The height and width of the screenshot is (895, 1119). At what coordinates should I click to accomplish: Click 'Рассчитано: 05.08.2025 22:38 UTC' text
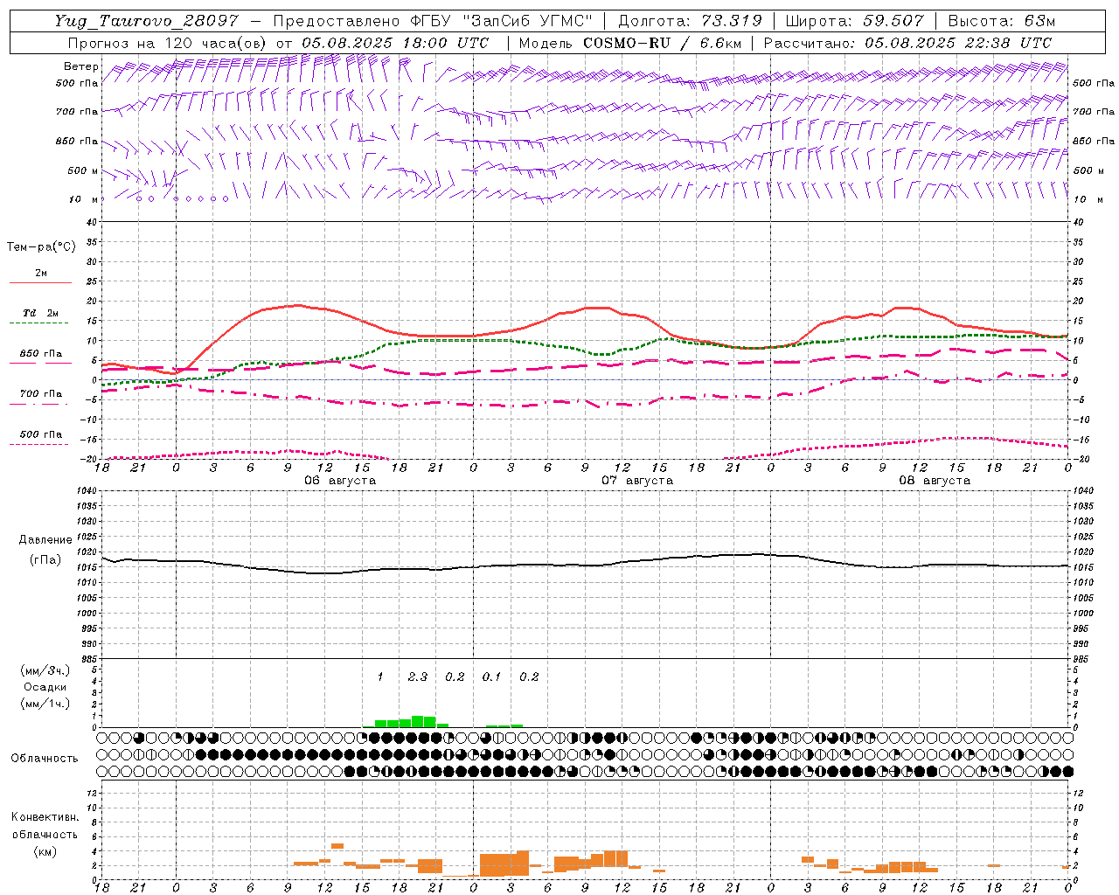click(907, 43)
